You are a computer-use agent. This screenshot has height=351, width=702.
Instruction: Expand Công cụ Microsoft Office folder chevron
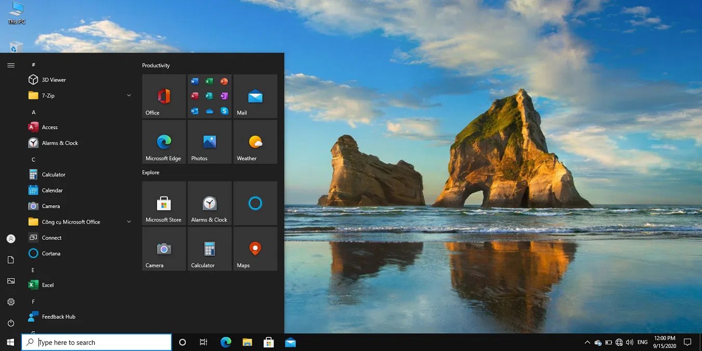(x=129, y=222)
